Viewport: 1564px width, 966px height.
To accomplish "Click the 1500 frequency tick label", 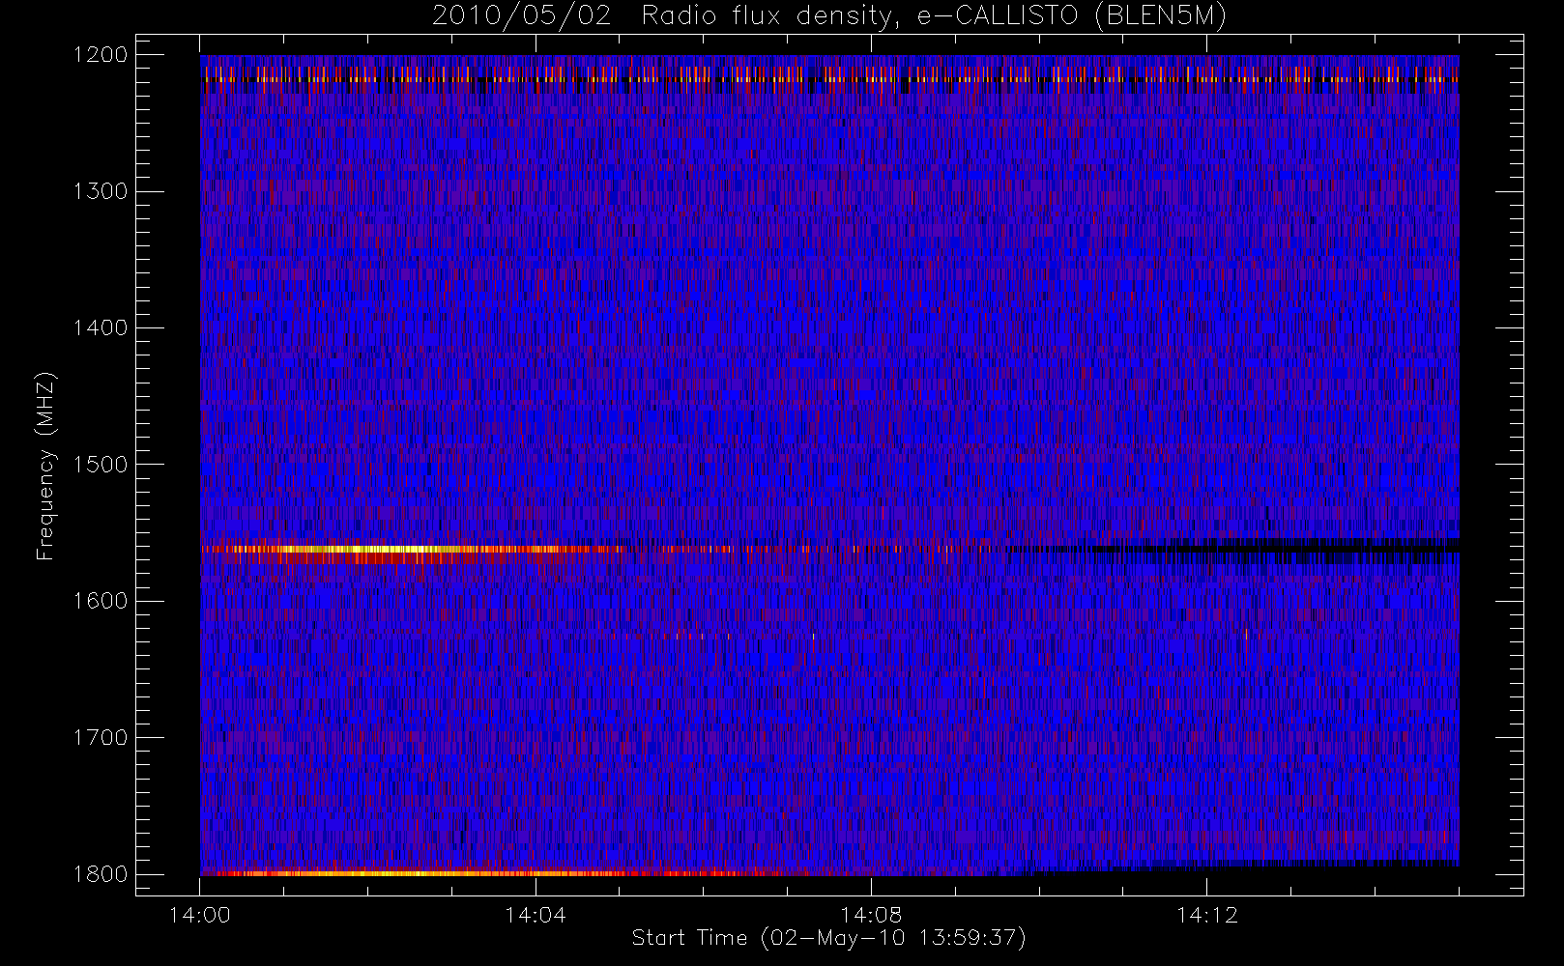I will [101, 465].
